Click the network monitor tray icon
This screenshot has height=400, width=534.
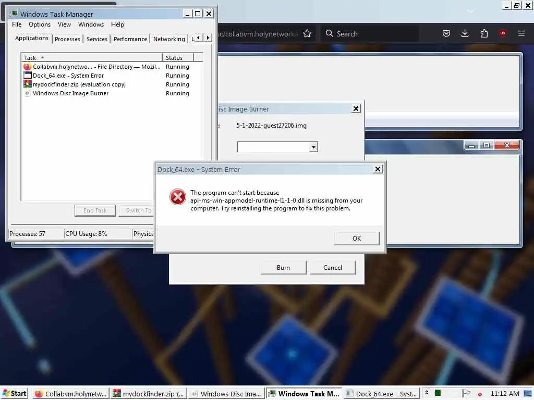528,394
